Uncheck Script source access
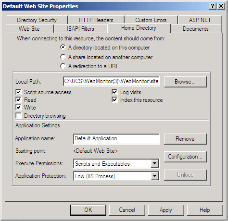The height and width of the screenshot is (221, 228). 18,92
